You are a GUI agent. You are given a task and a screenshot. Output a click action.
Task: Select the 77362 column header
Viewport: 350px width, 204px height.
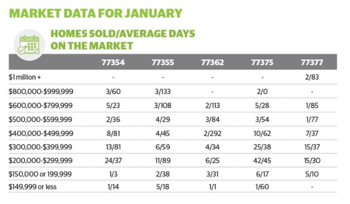point(212,62)
